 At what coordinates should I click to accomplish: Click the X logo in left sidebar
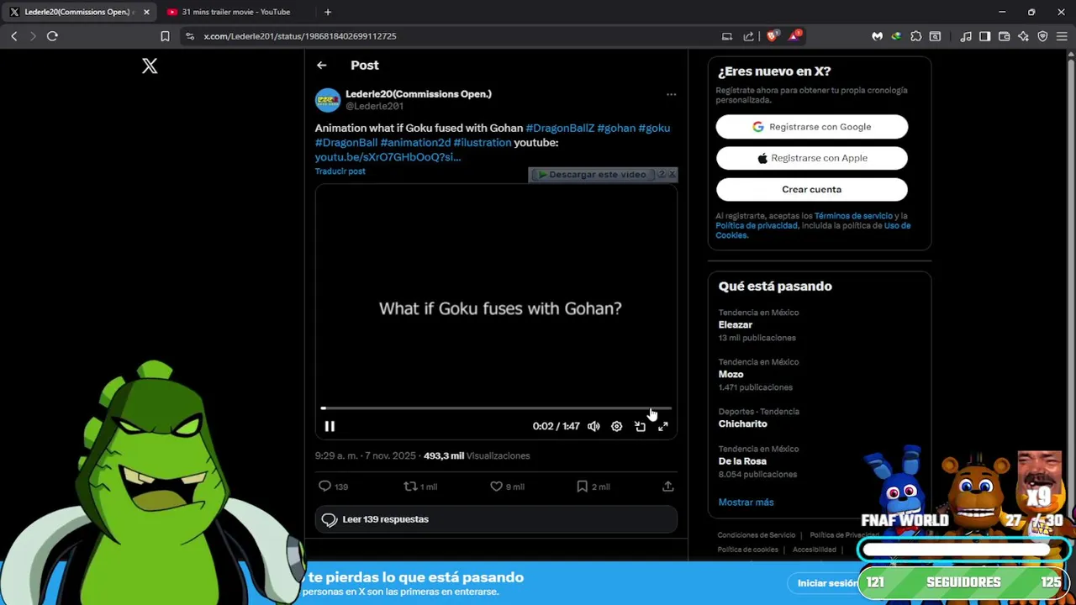(x=150, y=66)
